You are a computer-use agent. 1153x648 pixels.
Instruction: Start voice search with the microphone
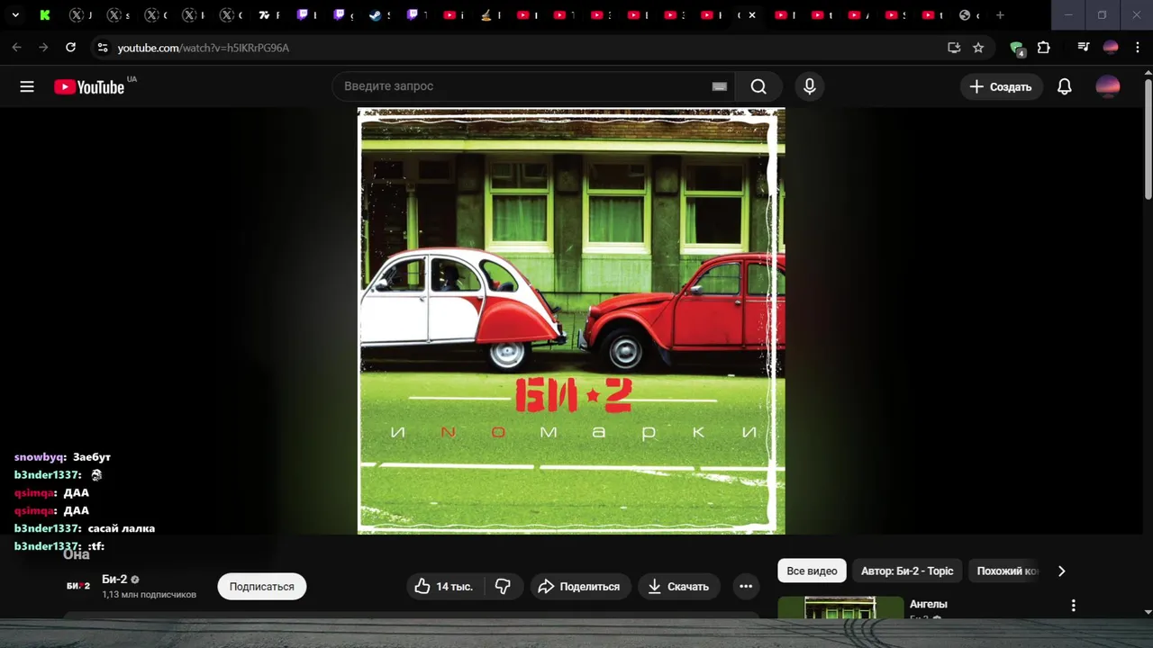pos(809,86)
